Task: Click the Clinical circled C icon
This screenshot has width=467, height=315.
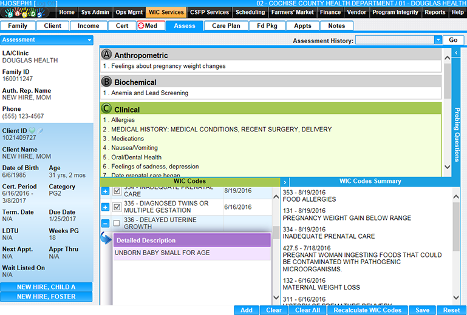Action: [107, 109]
